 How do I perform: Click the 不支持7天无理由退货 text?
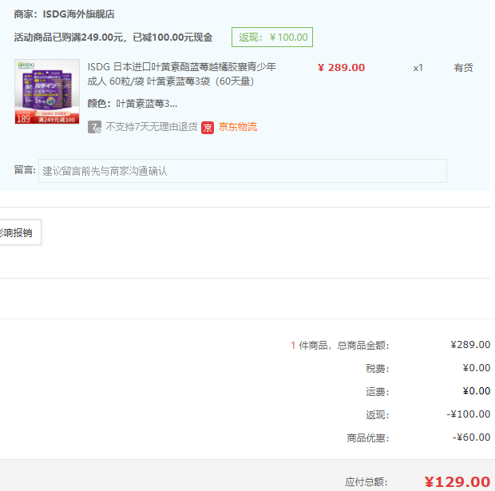[152, 127]
